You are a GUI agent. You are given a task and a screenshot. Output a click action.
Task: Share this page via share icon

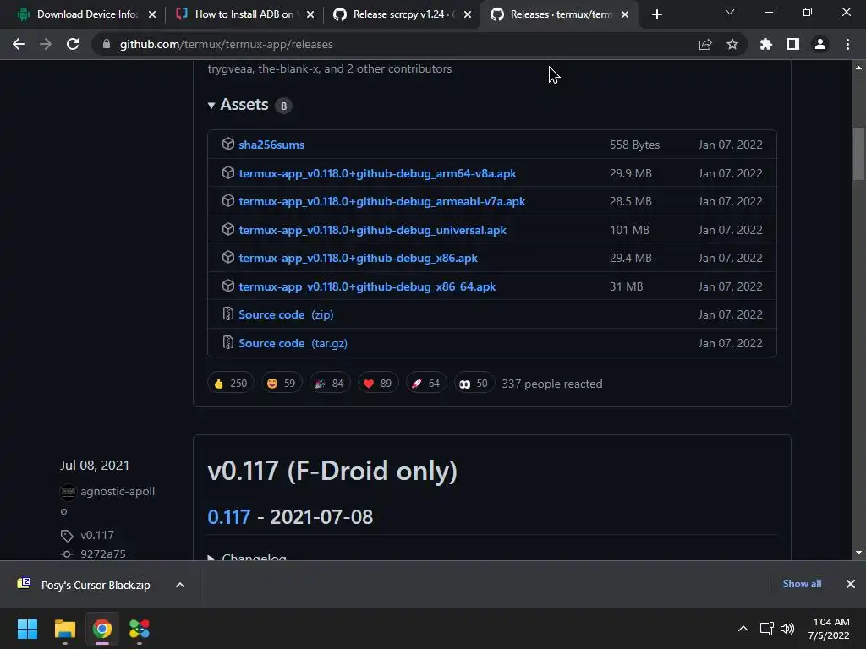tap(704, 44)
